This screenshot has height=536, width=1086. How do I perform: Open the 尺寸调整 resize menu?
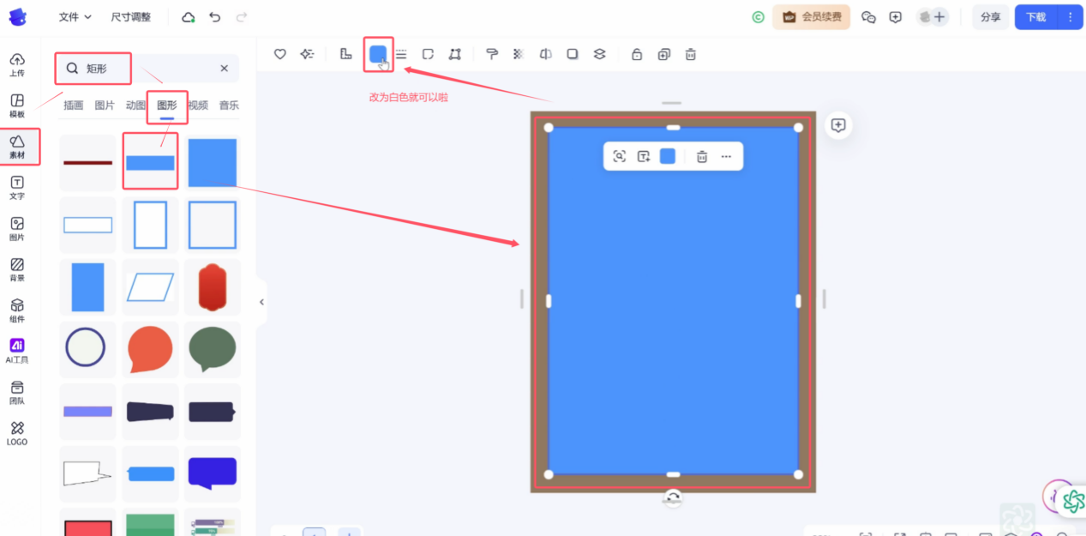(130, 17)
